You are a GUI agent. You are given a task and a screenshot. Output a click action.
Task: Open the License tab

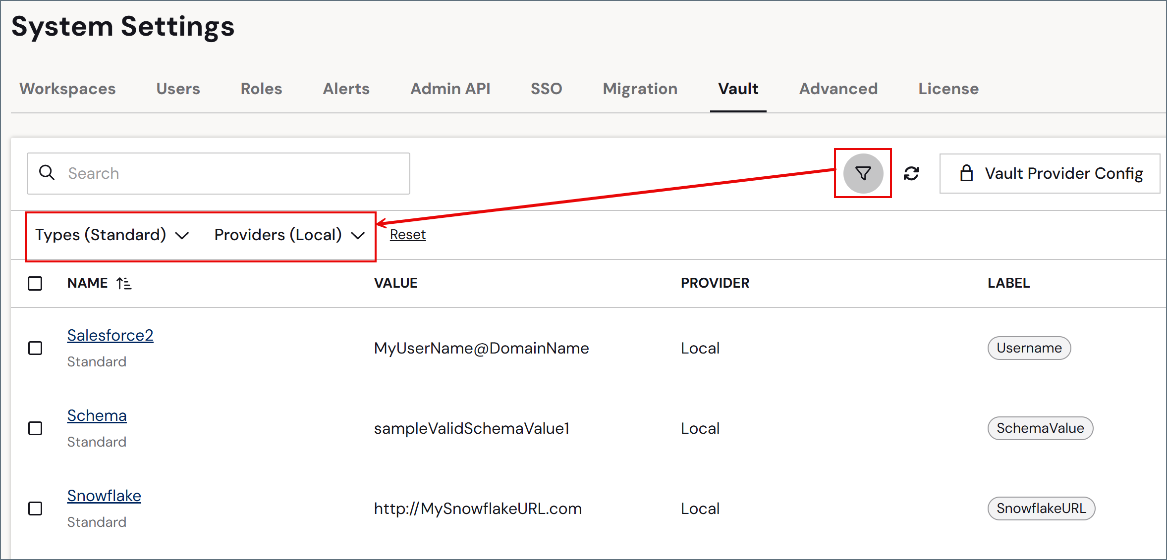tap(948, 89)
